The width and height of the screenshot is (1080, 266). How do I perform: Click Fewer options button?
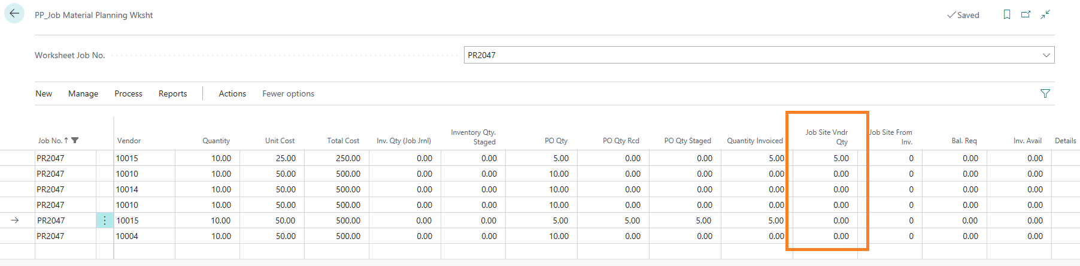point(288,93)
